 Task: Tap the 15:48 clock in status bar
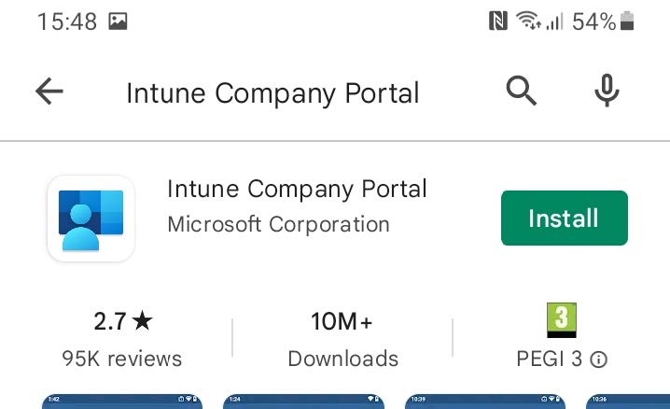tap(67, 21)
